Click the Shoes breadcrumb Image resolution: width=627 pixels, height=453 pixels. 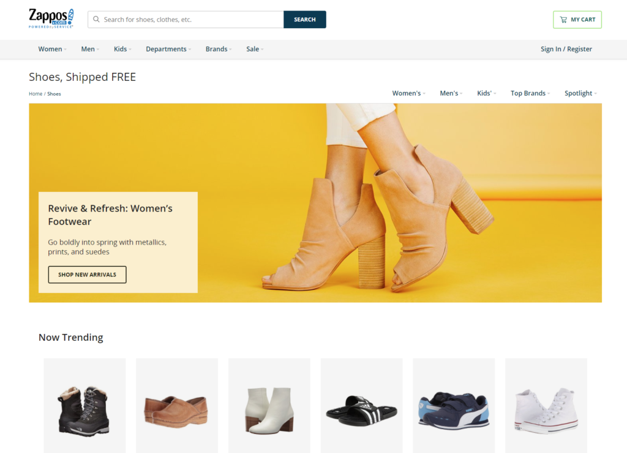[54, 94]
